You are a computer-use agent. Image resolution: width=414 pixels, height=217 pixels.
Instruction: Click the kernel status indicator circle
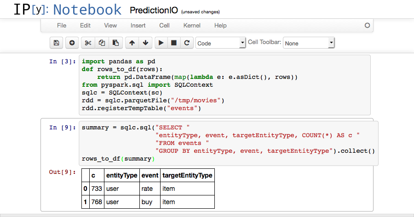[367, 26]
